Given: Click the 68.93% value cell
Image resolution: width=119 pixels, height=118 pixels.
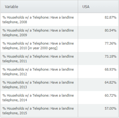Looking at the screenshot, I should click(98, 72).
